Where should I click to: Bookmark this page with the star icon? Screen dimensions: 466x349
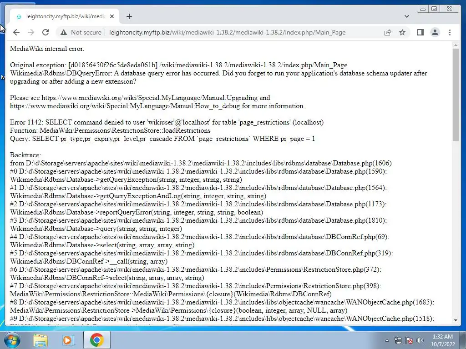tap(402, 32)
